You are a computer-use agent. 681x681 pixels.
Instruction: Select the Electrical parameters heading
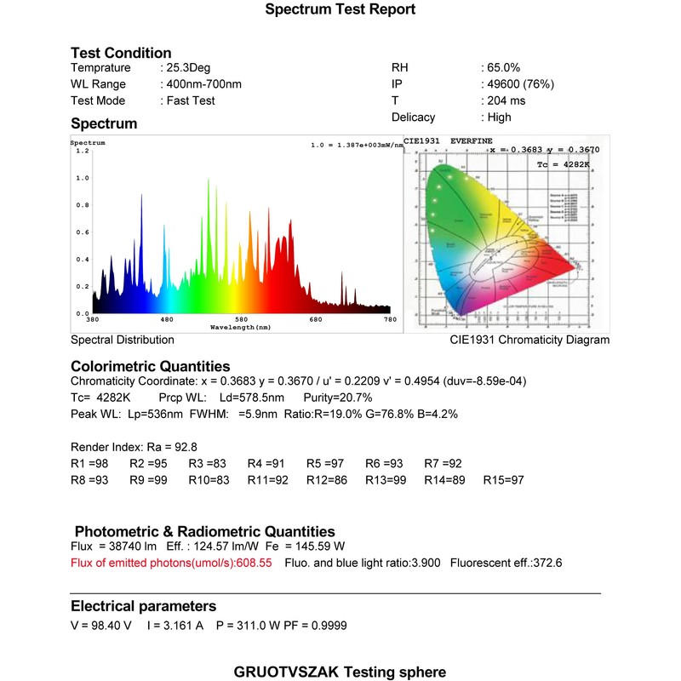[143, 606]
